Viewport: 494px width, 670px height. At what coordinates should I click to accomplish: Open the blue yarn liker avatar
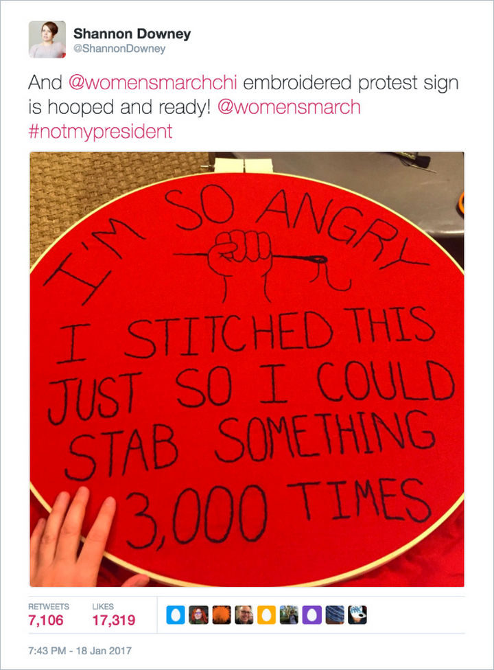pos(335,615)
